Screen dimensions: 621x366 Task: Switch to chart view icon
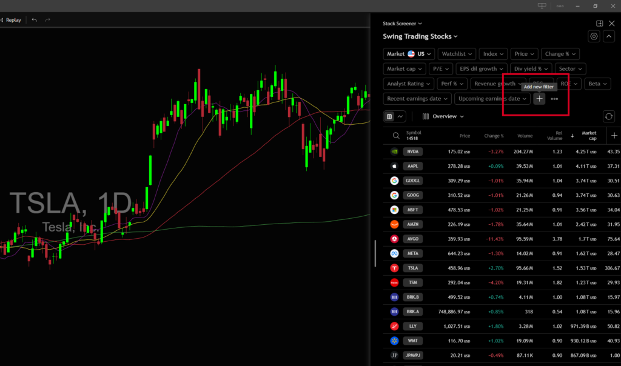[x=400, y=116]
